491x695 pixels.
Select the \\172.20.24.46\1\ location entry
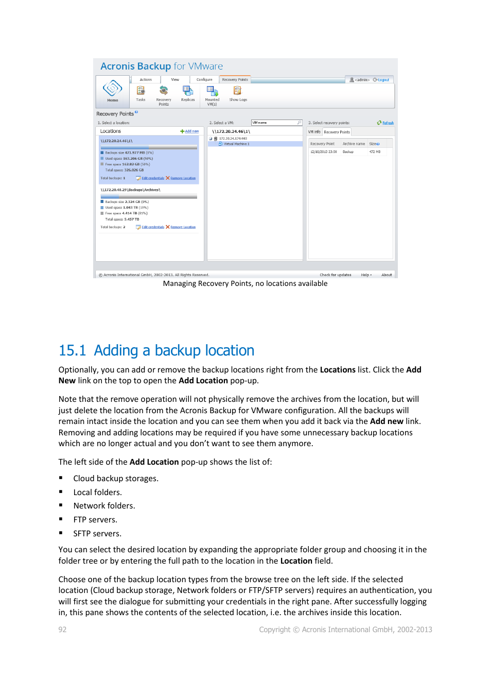(149, 160)
